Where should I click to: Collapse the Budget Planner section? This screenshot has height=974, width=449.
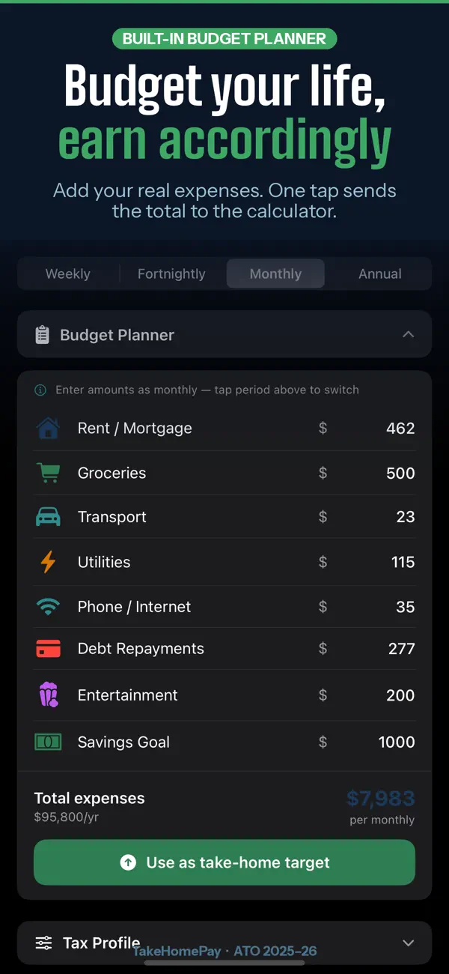point(408,334)
